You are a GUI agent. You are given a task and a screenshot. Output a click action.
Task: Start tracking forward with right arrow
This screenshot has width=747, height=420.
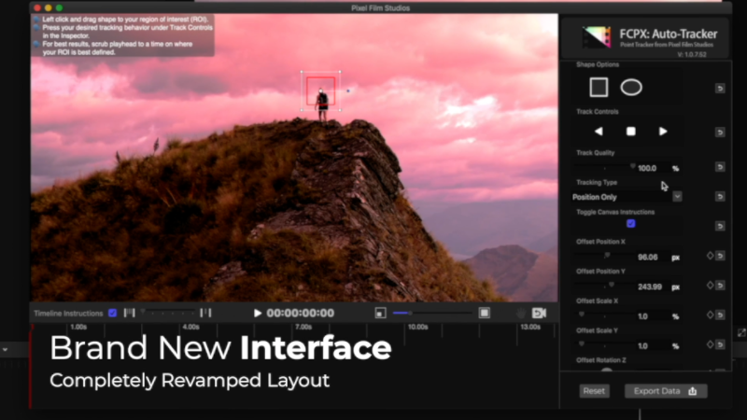point(663,132)
